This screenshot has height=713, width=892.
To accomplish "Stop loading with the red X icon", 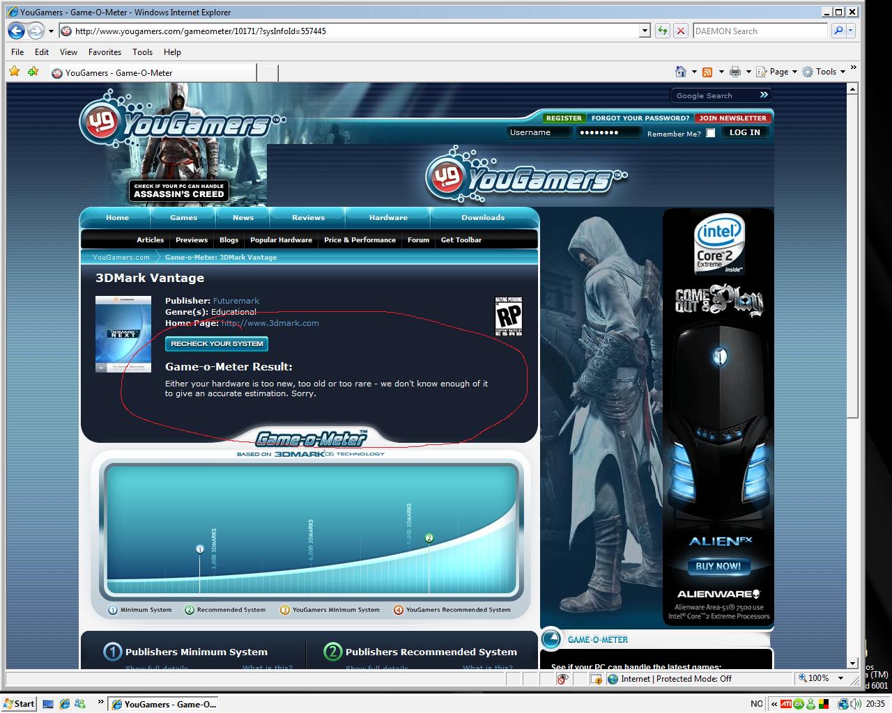I will (x=681, y=31).
